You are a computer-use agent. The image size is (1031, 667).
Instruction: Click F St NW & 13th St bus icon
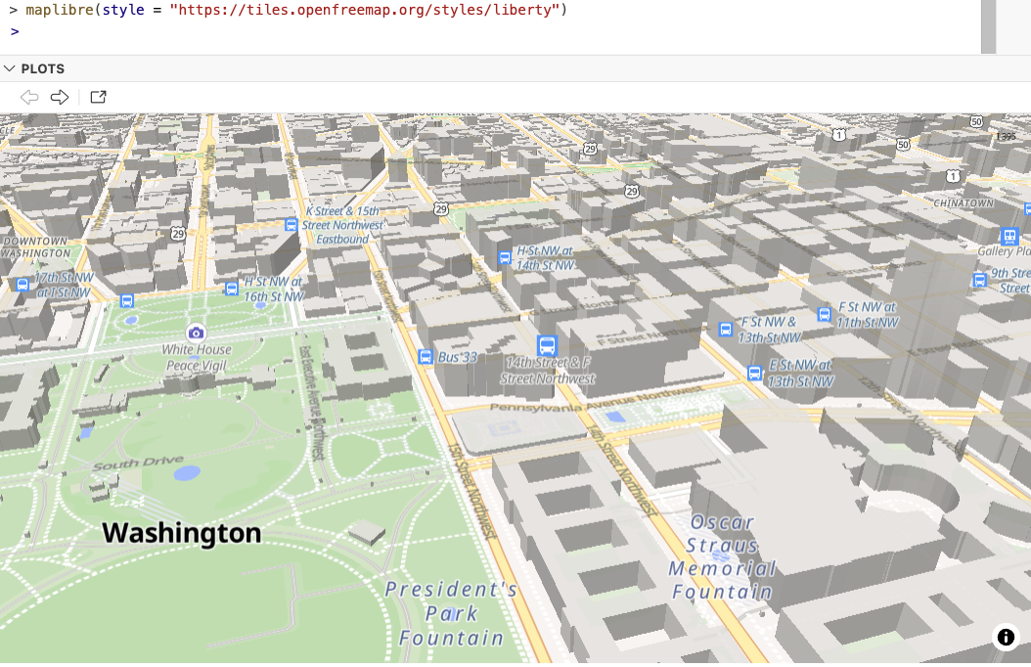726,330
